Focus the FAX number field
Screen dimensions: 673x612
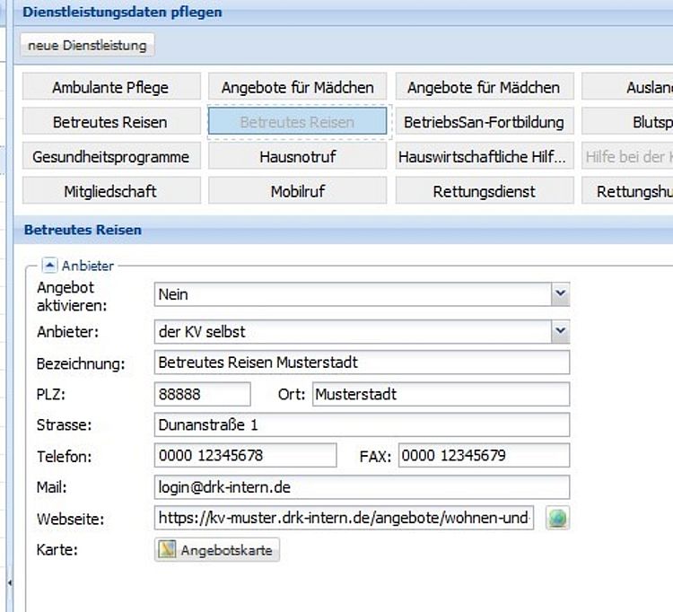484,456
